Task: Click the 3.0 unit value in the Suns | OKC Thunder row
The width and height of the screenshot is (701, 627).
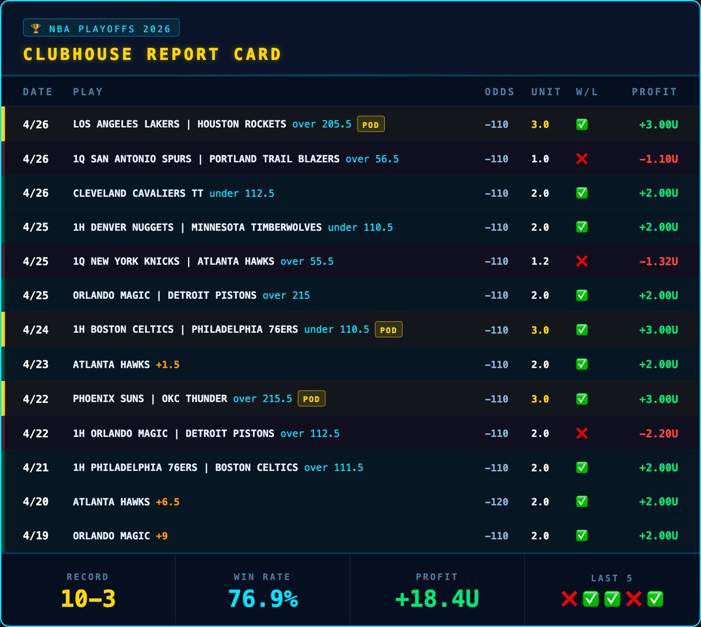Action: [x=540, y=399]
